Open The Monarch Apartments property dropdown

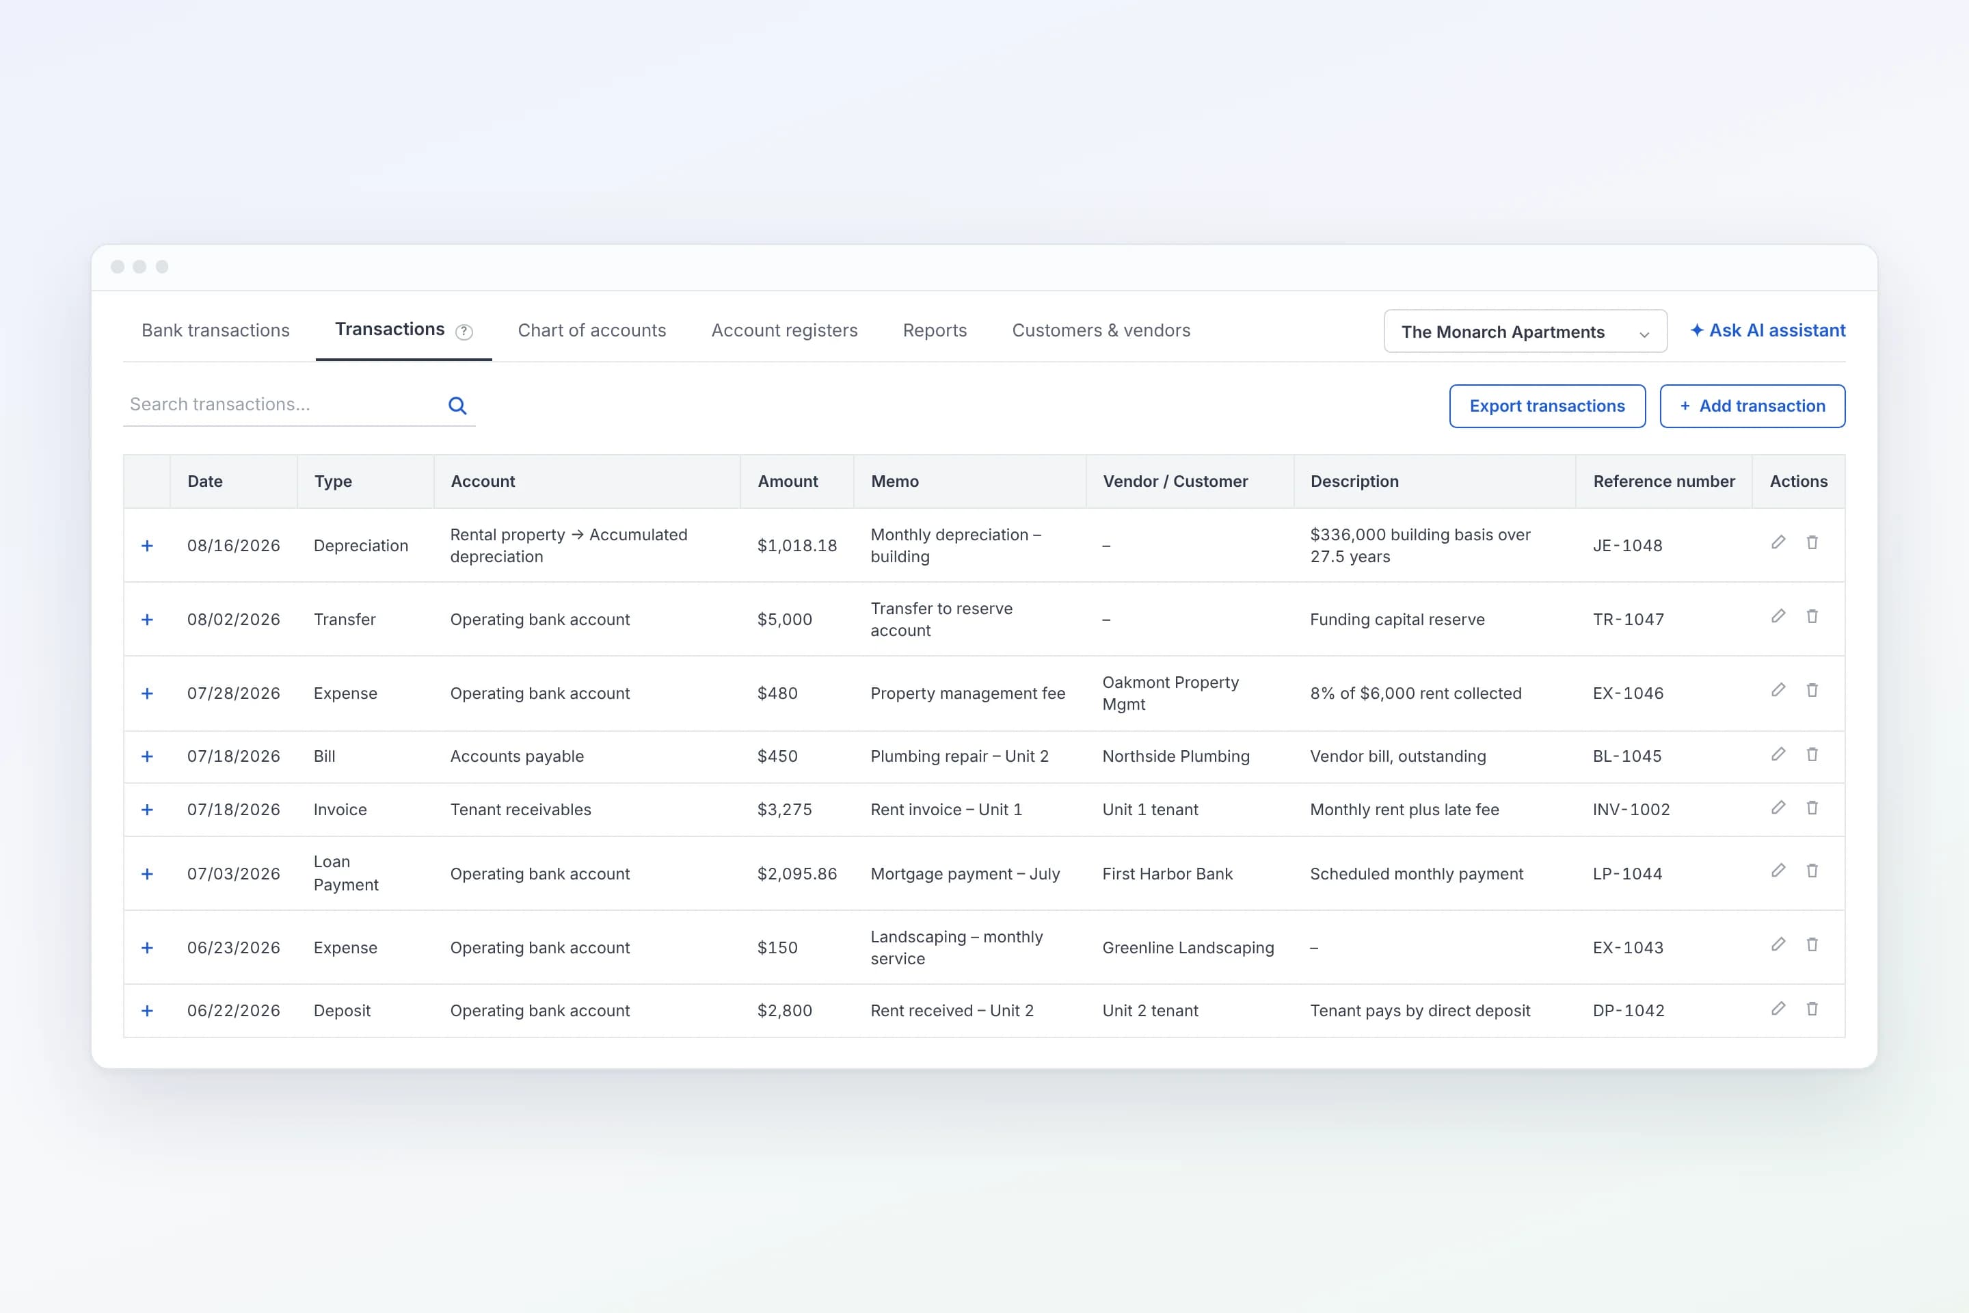point(1525,332)
